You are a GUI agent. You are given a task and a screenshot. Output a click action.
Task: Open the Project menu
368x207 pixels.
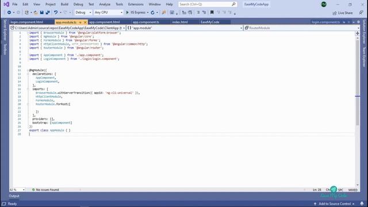pyautogui.click(x=51, y=4)
